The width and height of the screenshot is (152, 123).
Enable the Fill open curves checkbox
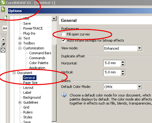click(63, 34)
